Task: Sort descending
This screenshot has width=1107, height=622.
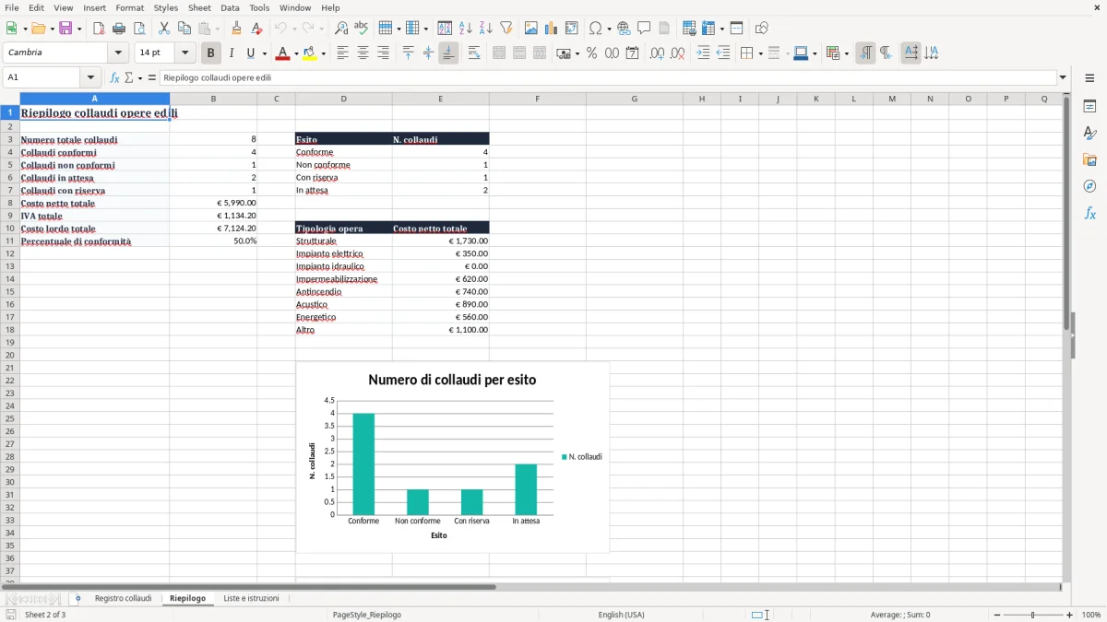Action: (x=486, y=29)
